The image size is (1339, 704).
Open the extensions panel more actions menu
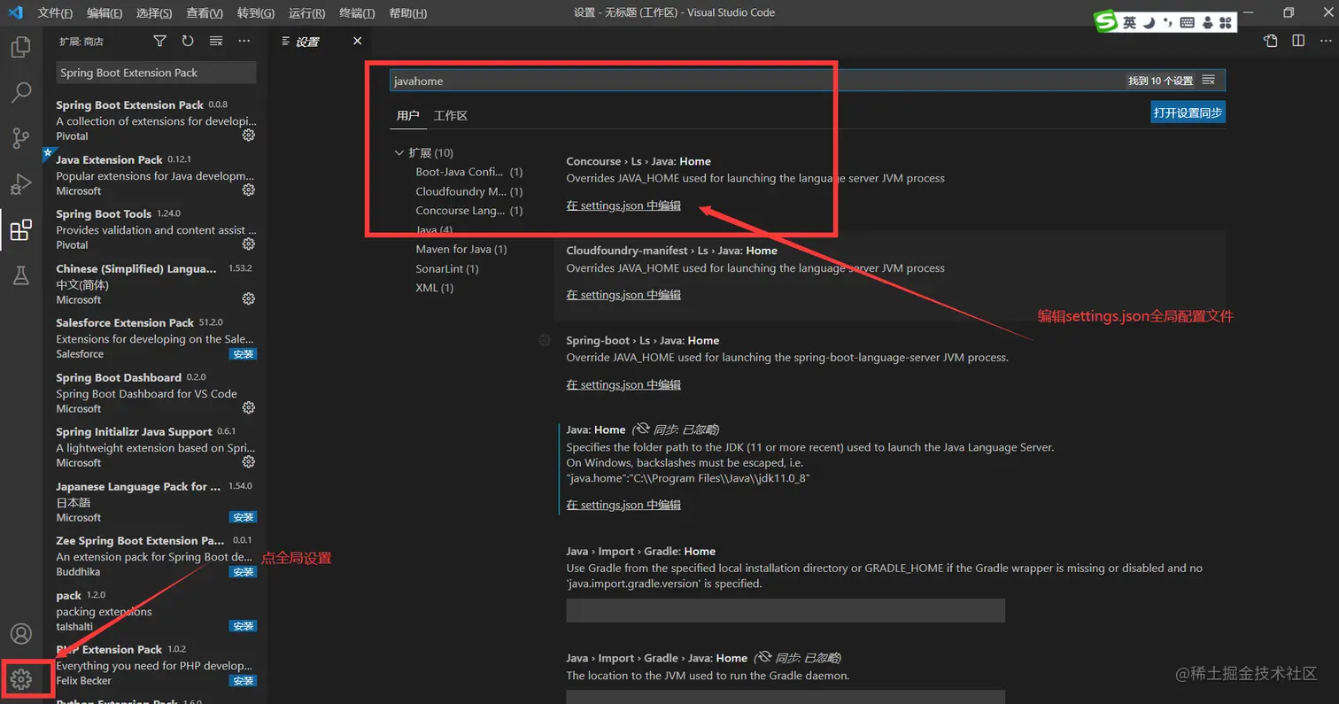pyautogui.click(x=245, y=42)
